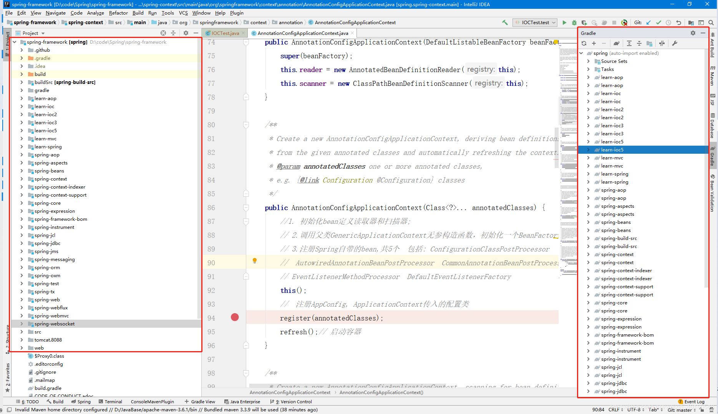718x414 pixels.
Task: Build the project with the hammer icon
Action: pyautogui.click(x=505, y=23)
